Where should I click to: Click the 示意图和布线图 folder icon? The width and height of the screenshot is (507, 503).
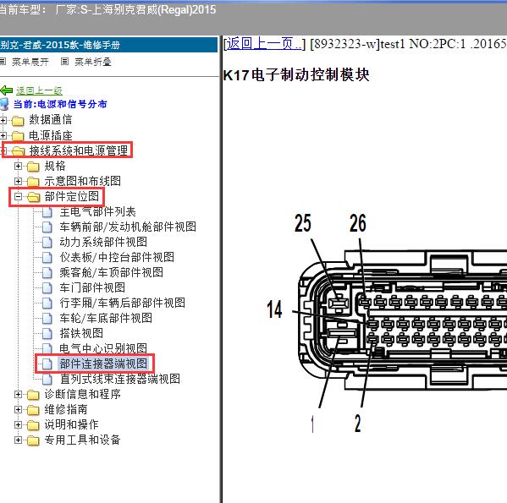(33, 182)
